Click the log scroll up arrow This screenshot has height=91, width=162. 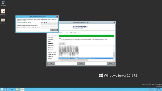114,46
